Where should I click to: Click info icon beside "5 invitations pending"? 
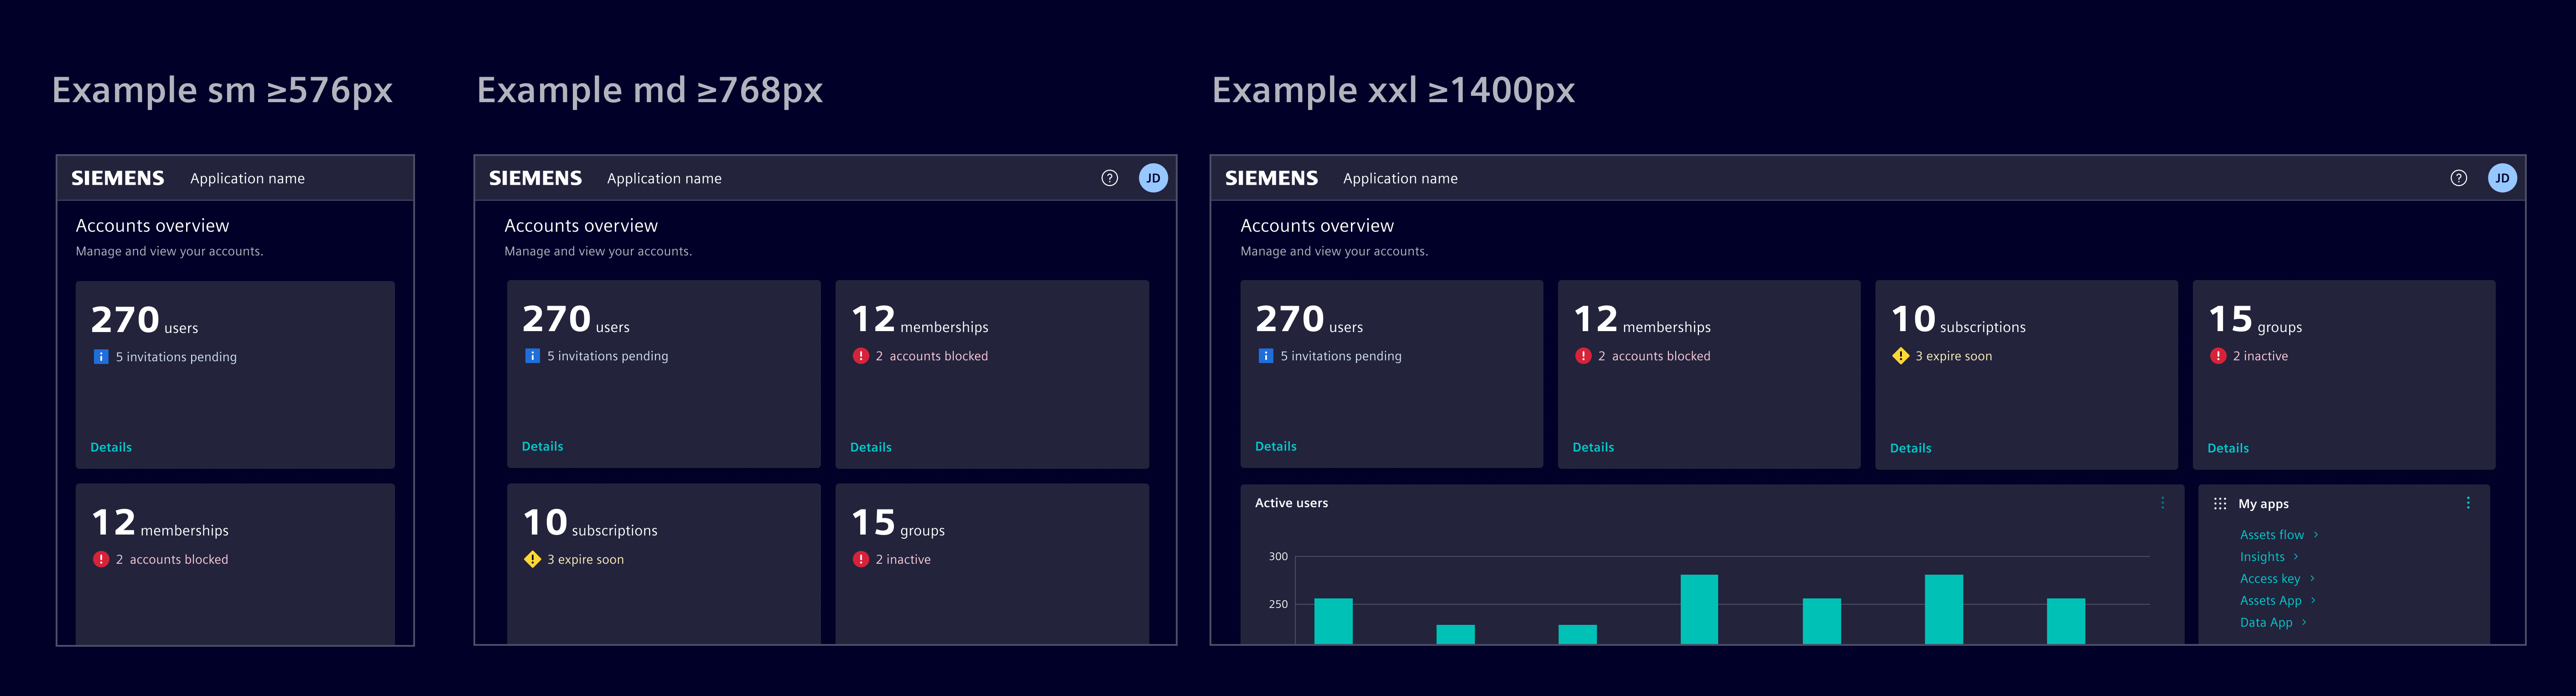pyautogui.click(x=101, y=356)
